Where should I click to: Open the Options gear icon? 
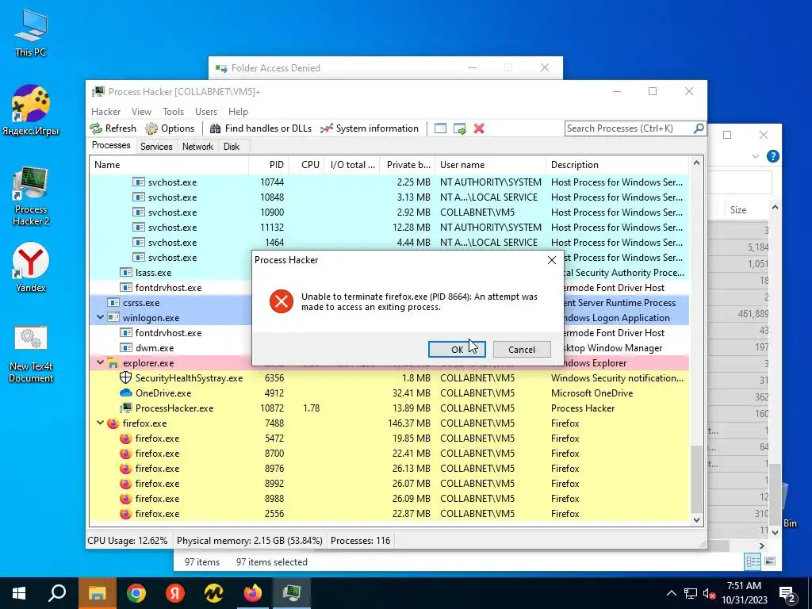coord(151,128)
